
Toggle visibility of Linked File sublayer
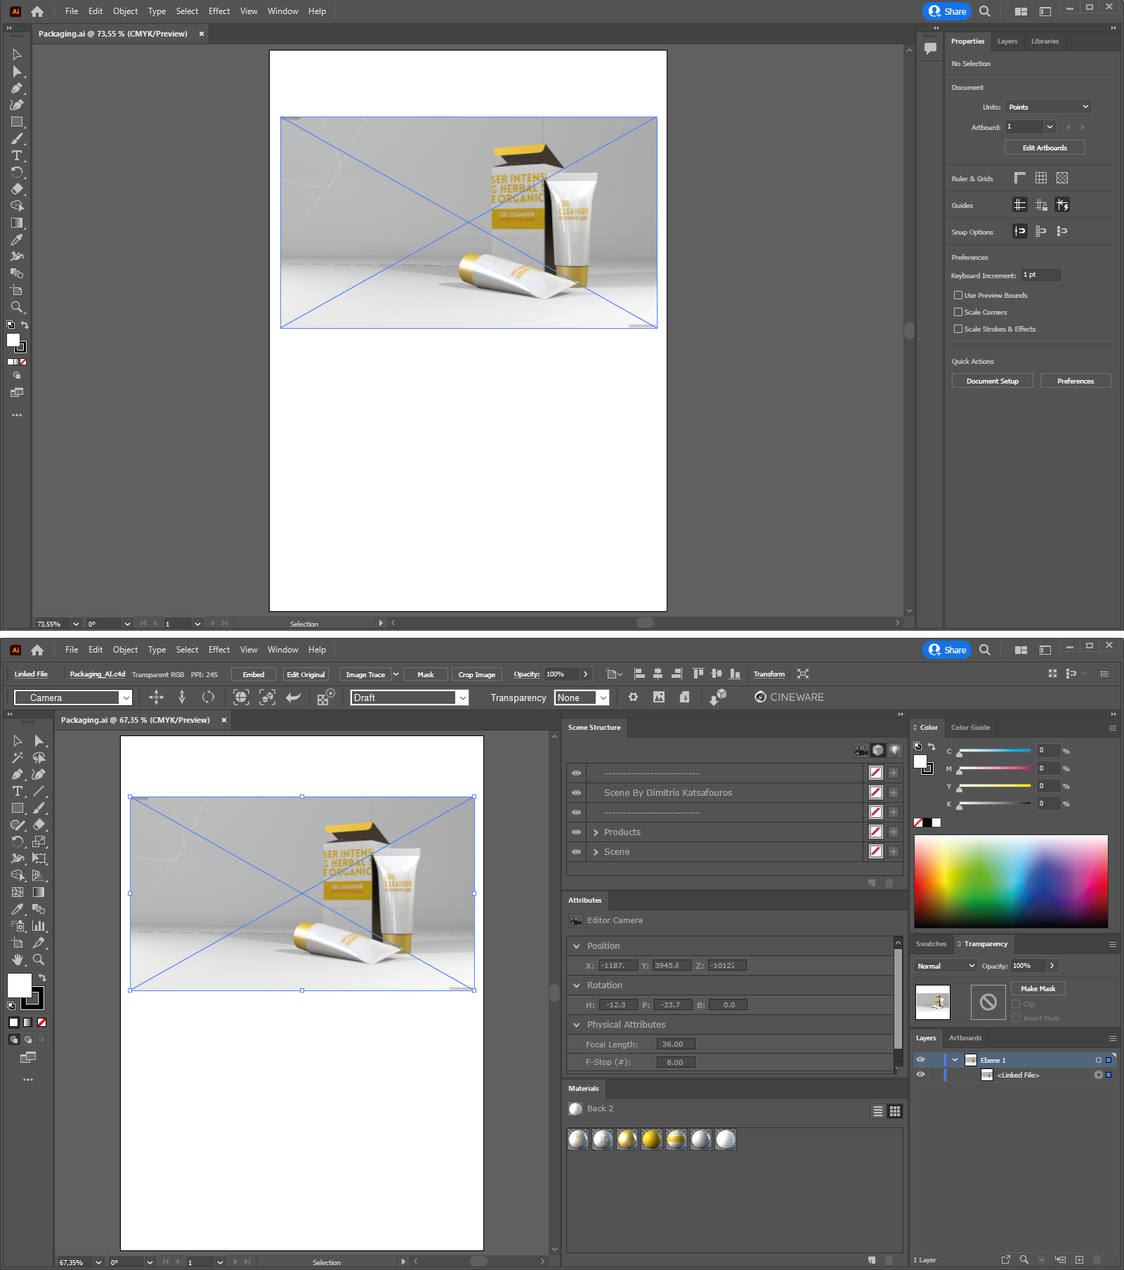(920, 1074)
